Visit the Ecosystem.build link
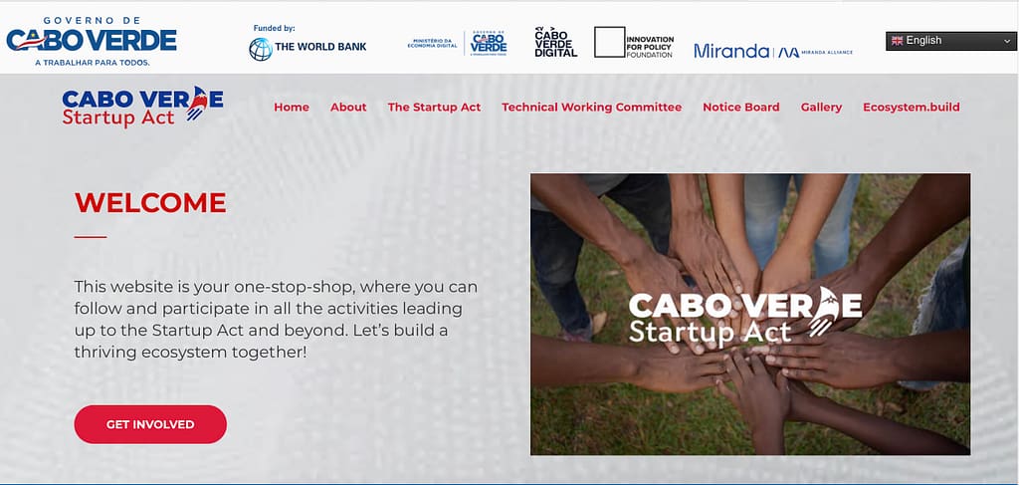 911,108
